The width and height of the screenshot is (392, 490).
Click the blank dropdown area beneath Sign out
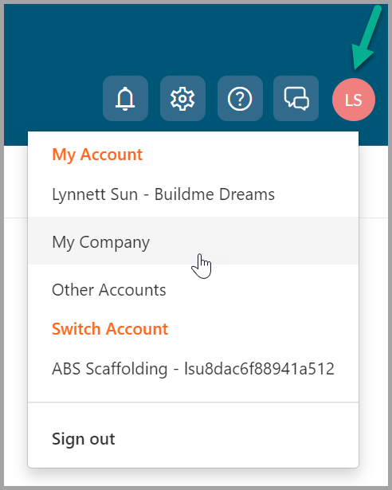[193, 460]
